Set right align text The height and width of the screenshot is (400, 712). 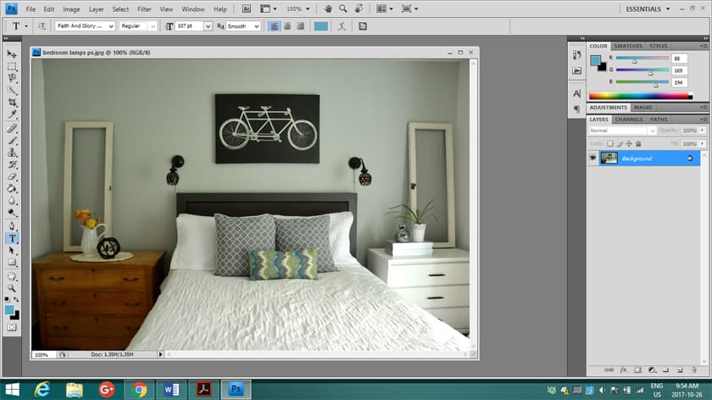pos(300,26)
